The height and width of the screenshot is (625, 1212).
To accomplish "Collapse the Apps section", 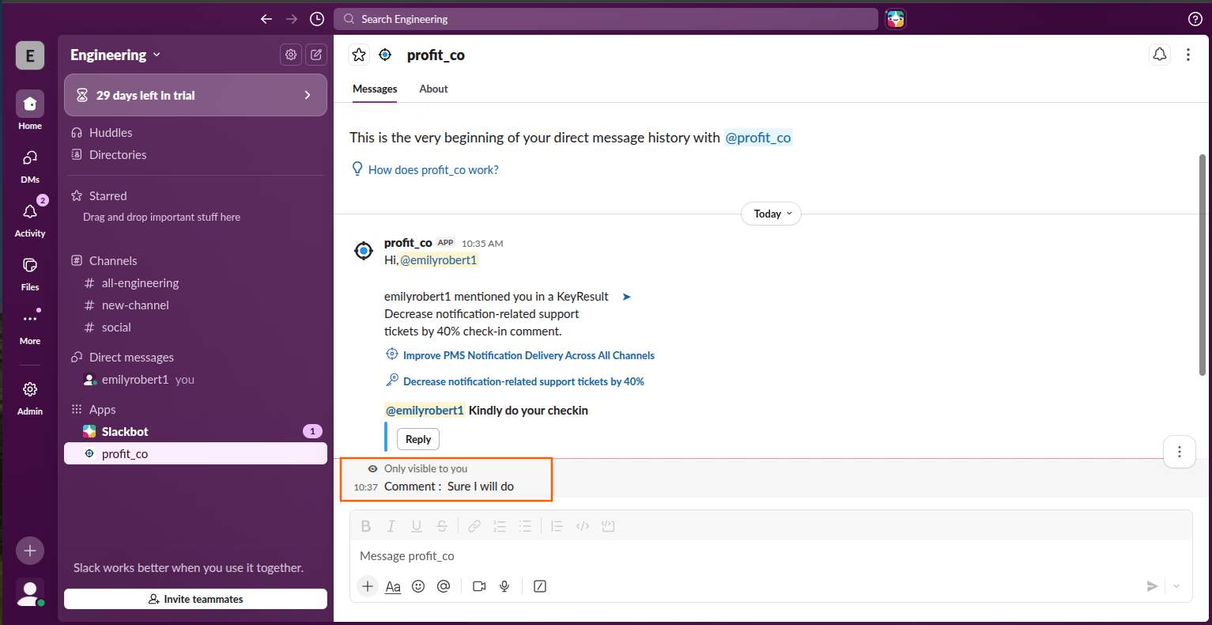I will pos(102,410).
